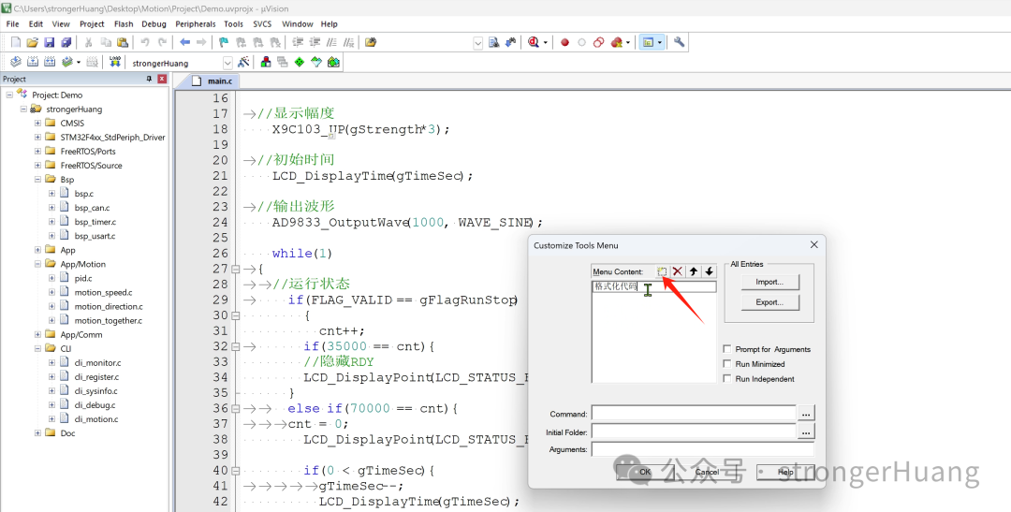This screenshot has height=512, width=1011.
Task: Save the current file via floppy icon
Action: 49,42
